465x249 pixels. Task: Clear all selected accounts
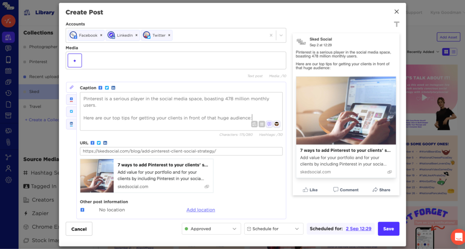pyautogui.click(x=271, y=35)
